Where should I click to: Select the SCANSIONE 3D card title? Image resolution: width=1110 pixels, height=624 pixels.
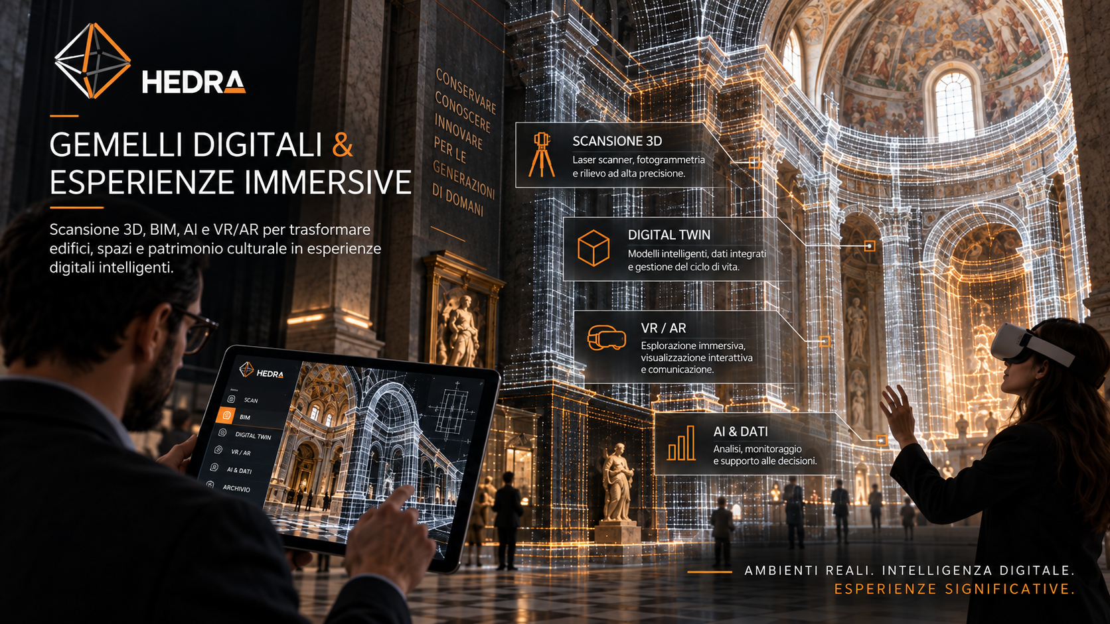pos(617,141)
